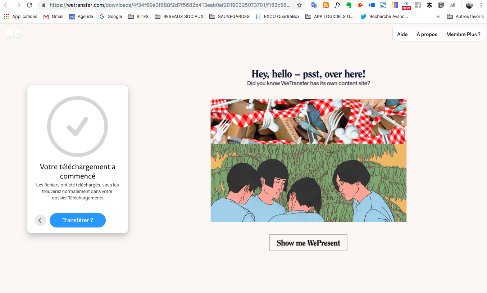This screenshot has width=487, height=293.
Task: Bookmark this page with the star
Action: (x=299, y=5)
